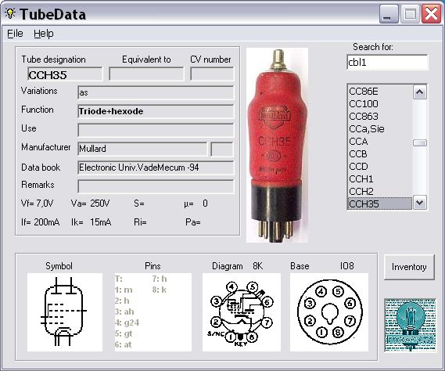Open the File menu
The image size is (445, 371).
click(15, 34)
